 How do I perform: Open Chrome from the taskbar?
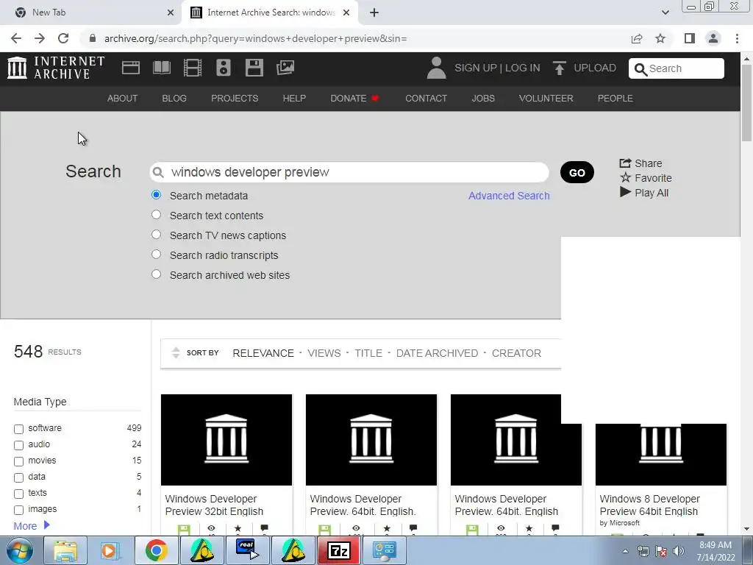click(156, 550)
